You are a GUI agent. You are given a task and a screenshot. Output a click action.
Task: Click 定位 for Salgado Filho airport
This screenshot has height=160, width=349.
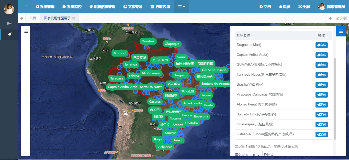pyautogui.click(x=321, y=114)
